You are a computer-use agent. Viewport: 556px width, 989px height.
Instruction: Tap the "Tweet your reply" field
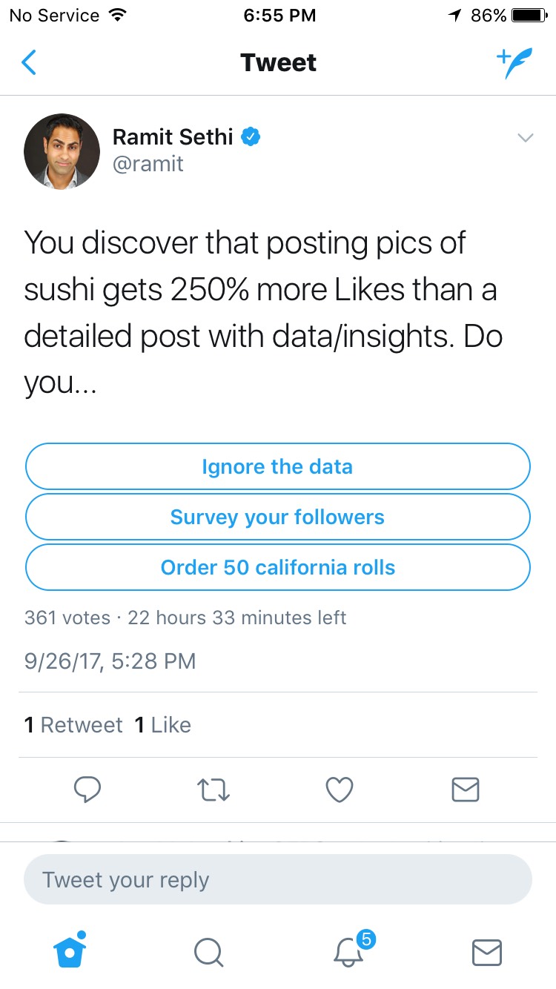coord(278,880)
